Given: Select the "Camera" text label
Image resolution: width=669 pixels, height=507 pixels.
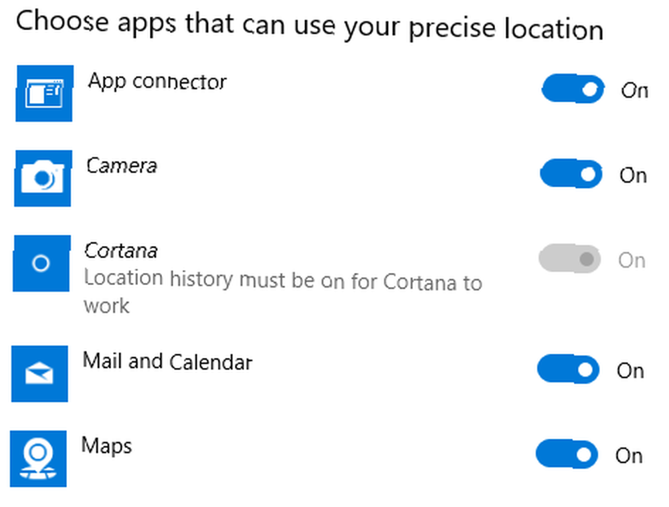Looking at the screenshot, I should click(122, 165).
